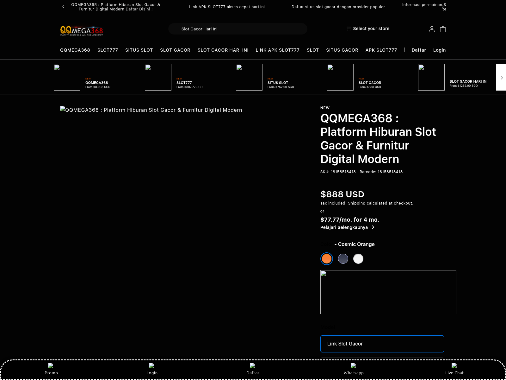Open the SLOT GACOR HARI INI menu item

[x=223, y=50]
